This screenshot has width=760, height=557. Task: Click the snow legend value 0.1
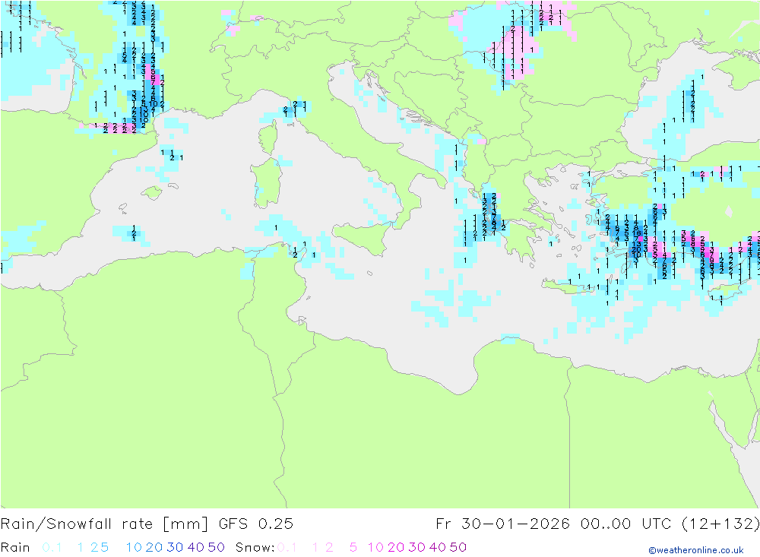coord(287,547)
